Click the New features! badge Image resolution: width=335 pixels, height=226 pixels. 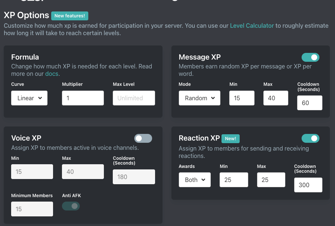[x=70, y=16]
